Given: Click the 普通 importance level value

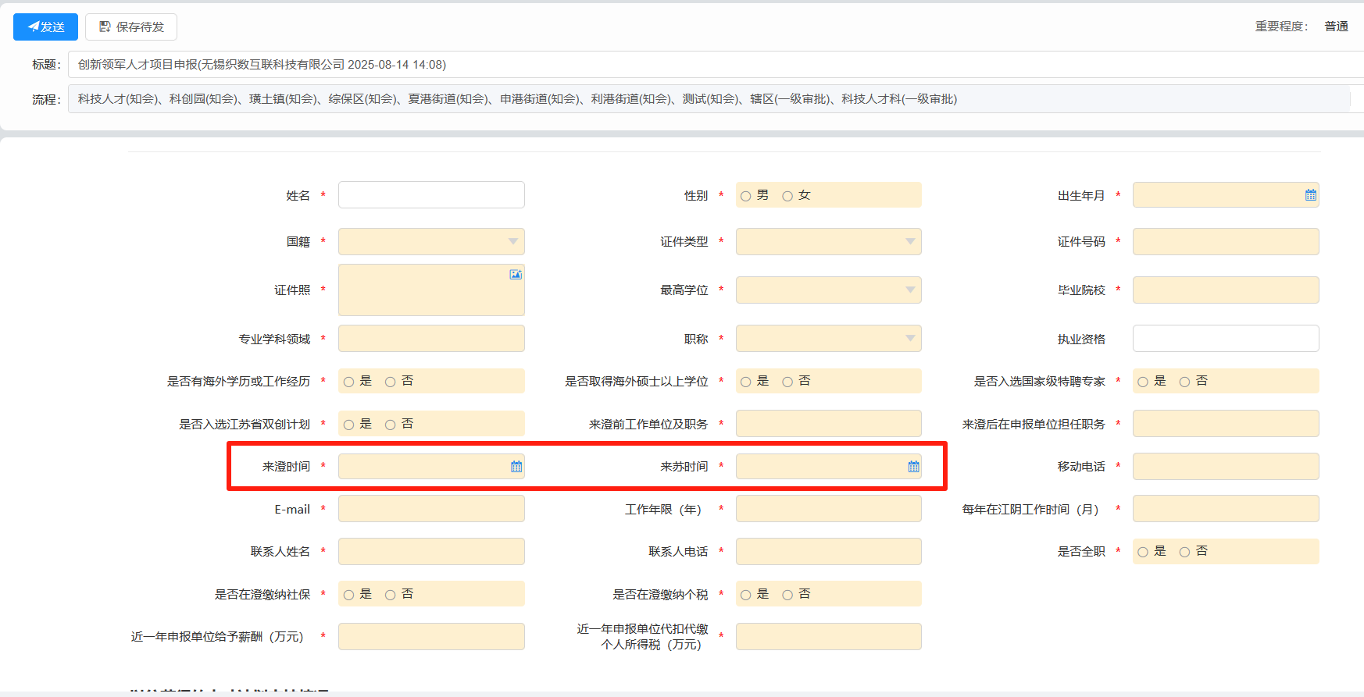Looking at the screenshot, I should click(1336, 27).
